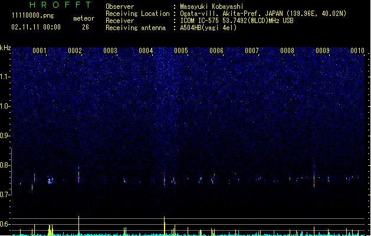Click the butterfly-shaped echo cluster after marker 0001
371x236 pixels.
pyautogui.click(x=50, y=180)
